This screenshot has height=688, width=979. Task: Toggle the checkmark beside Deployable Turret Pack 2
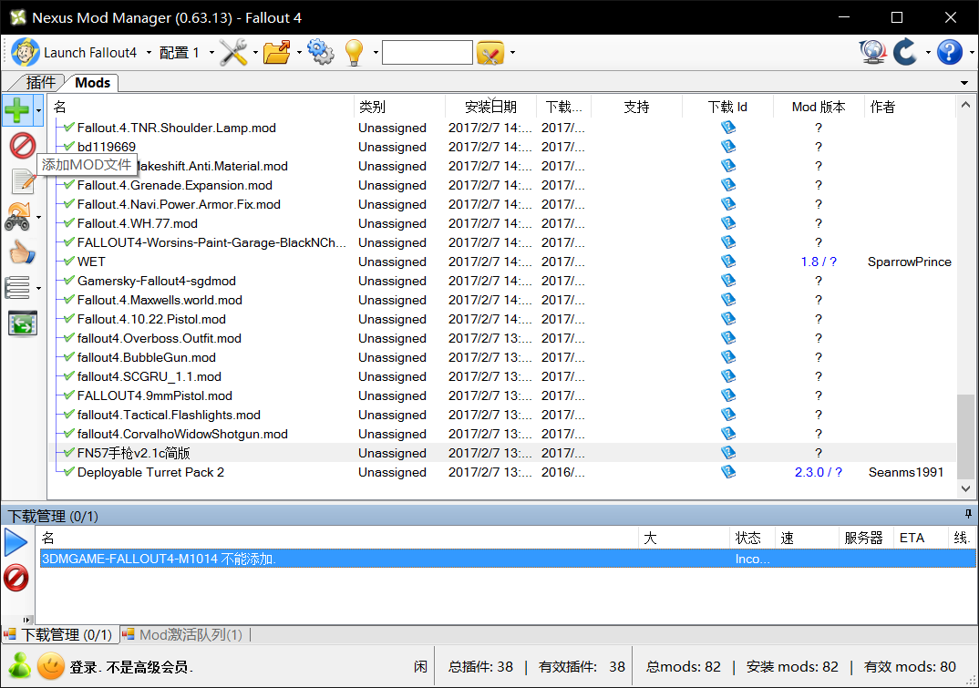tap(67, 472)
